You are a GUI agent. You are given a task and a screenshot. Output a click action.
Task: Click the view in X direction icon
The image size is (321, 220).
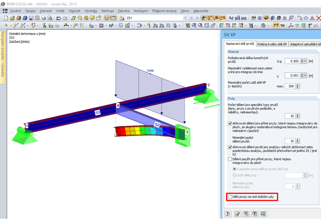click(x=221, y=25)
